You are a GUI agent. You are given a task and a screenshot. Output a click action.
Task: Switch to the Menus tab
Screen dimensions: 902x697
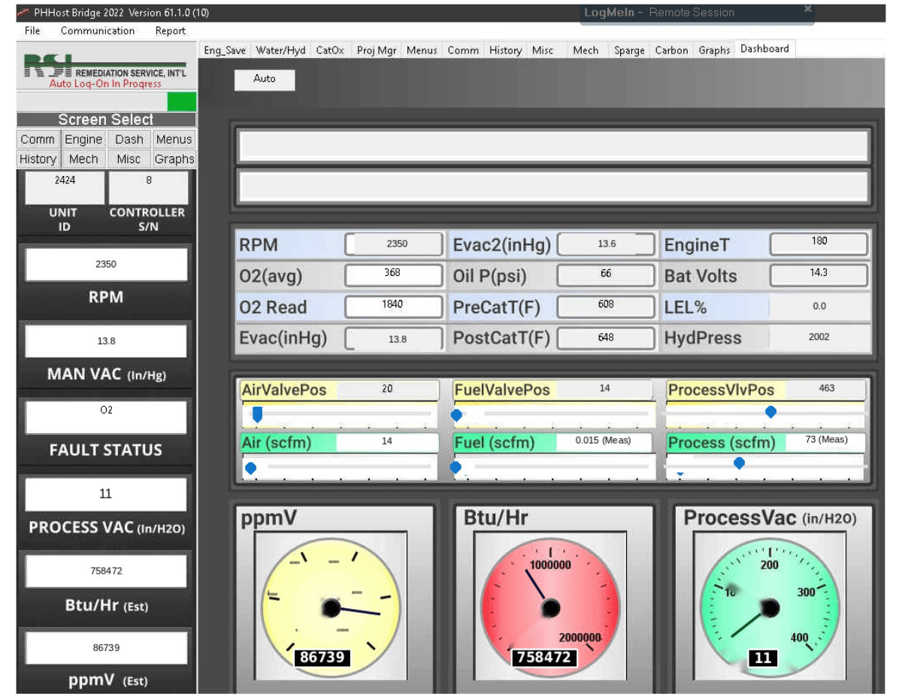(x=422, y=50)
